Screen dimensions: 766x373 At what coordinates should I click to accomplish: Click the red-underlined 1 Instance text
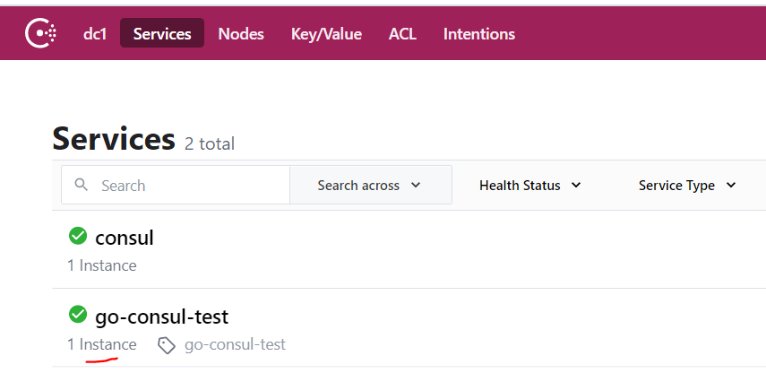click(x=102, y=344)
